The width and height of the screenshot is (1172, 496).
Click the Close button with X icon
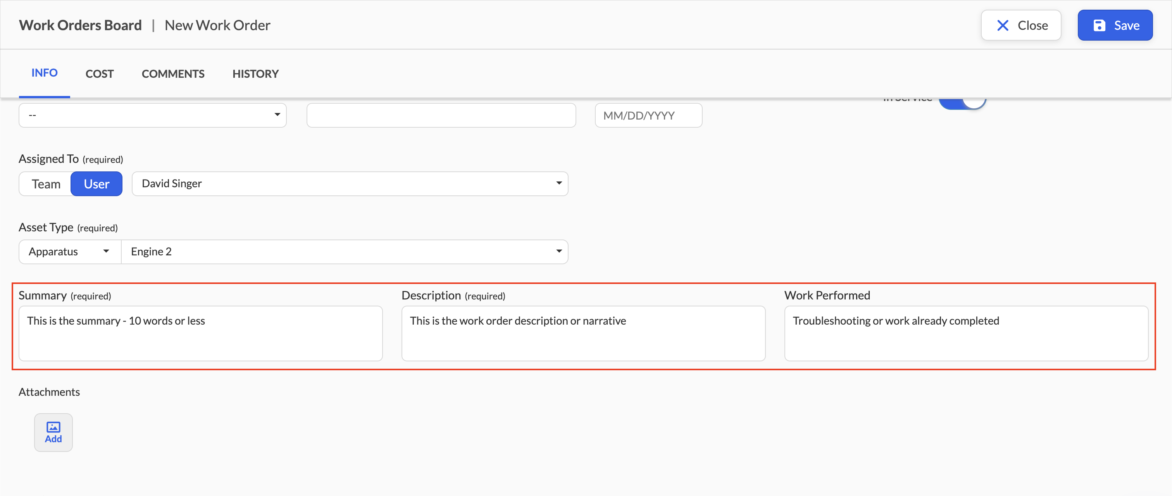[x=1021, y=26]
